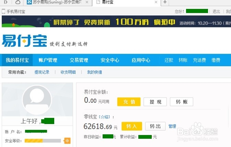The height and width of the screenshot is (147, 231).
Task: Open 交易管理 menu
Action: pos(79,60)
